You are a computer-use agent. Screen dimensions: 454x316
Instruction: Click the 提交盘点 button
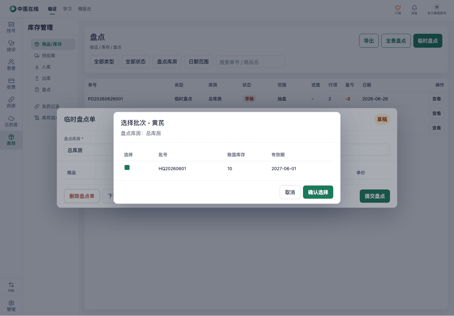[375, 196]
